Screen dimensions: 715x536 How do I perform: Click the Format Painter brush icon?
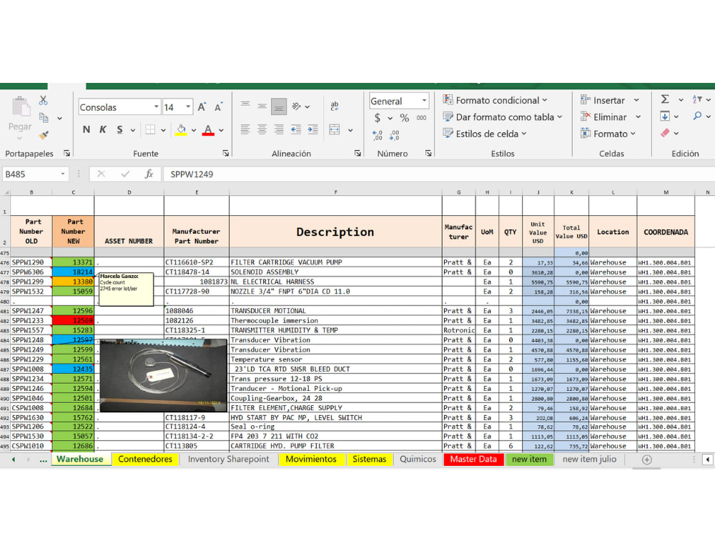coord(44,135)
